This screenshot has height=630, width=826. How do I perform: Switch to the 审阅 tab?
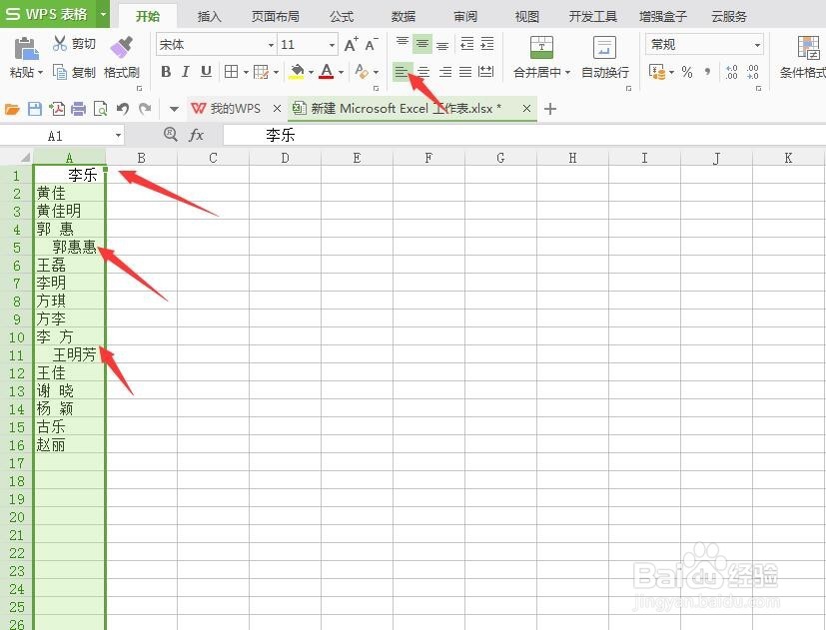click(465, 16)
